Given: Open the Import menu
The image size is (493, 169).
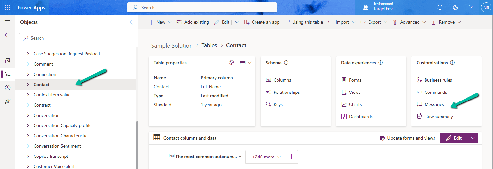Looking at the screenshot, I should (x=342, y=22).
